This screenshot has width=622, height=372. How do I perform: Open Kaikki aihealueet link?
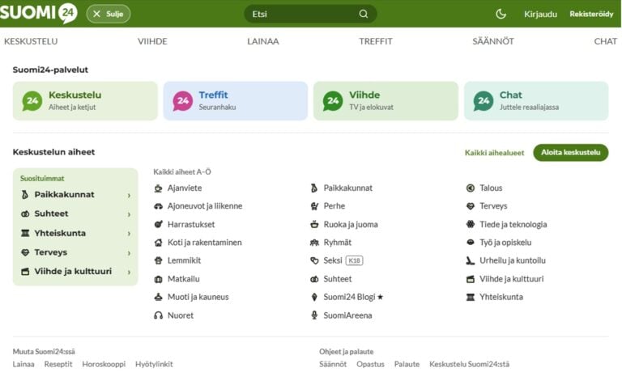[x=494, y=153]
